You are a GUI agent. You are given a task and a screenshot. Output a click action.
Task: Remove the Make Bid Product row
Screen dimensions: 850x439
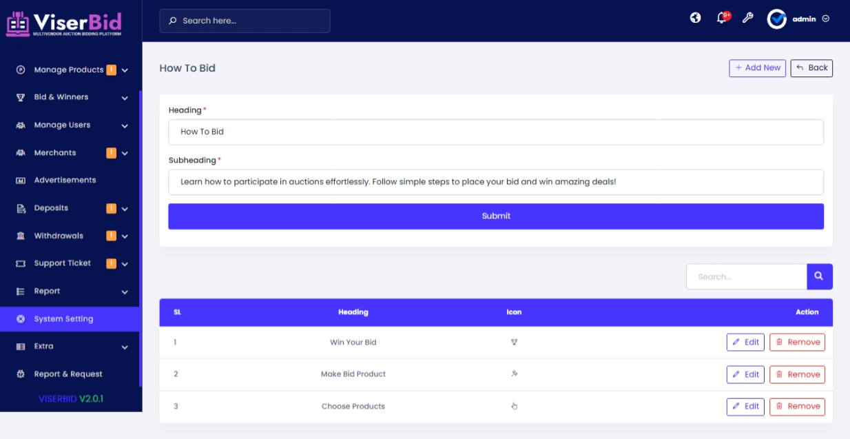[797, 374]
